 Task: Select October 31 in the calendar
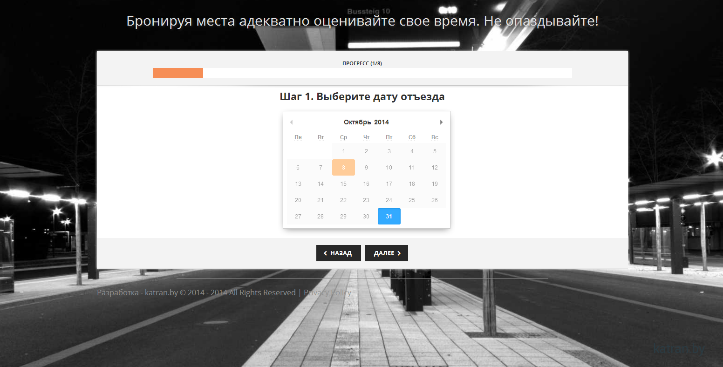pos(389,217)
